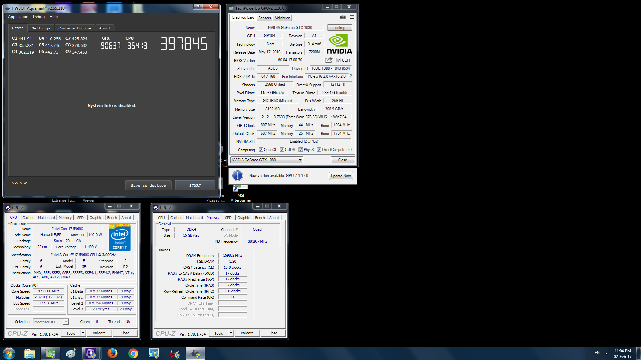The image size is (641, 360).
Task: Toggle the OpenCL checkbox
Action: (261, 150)
